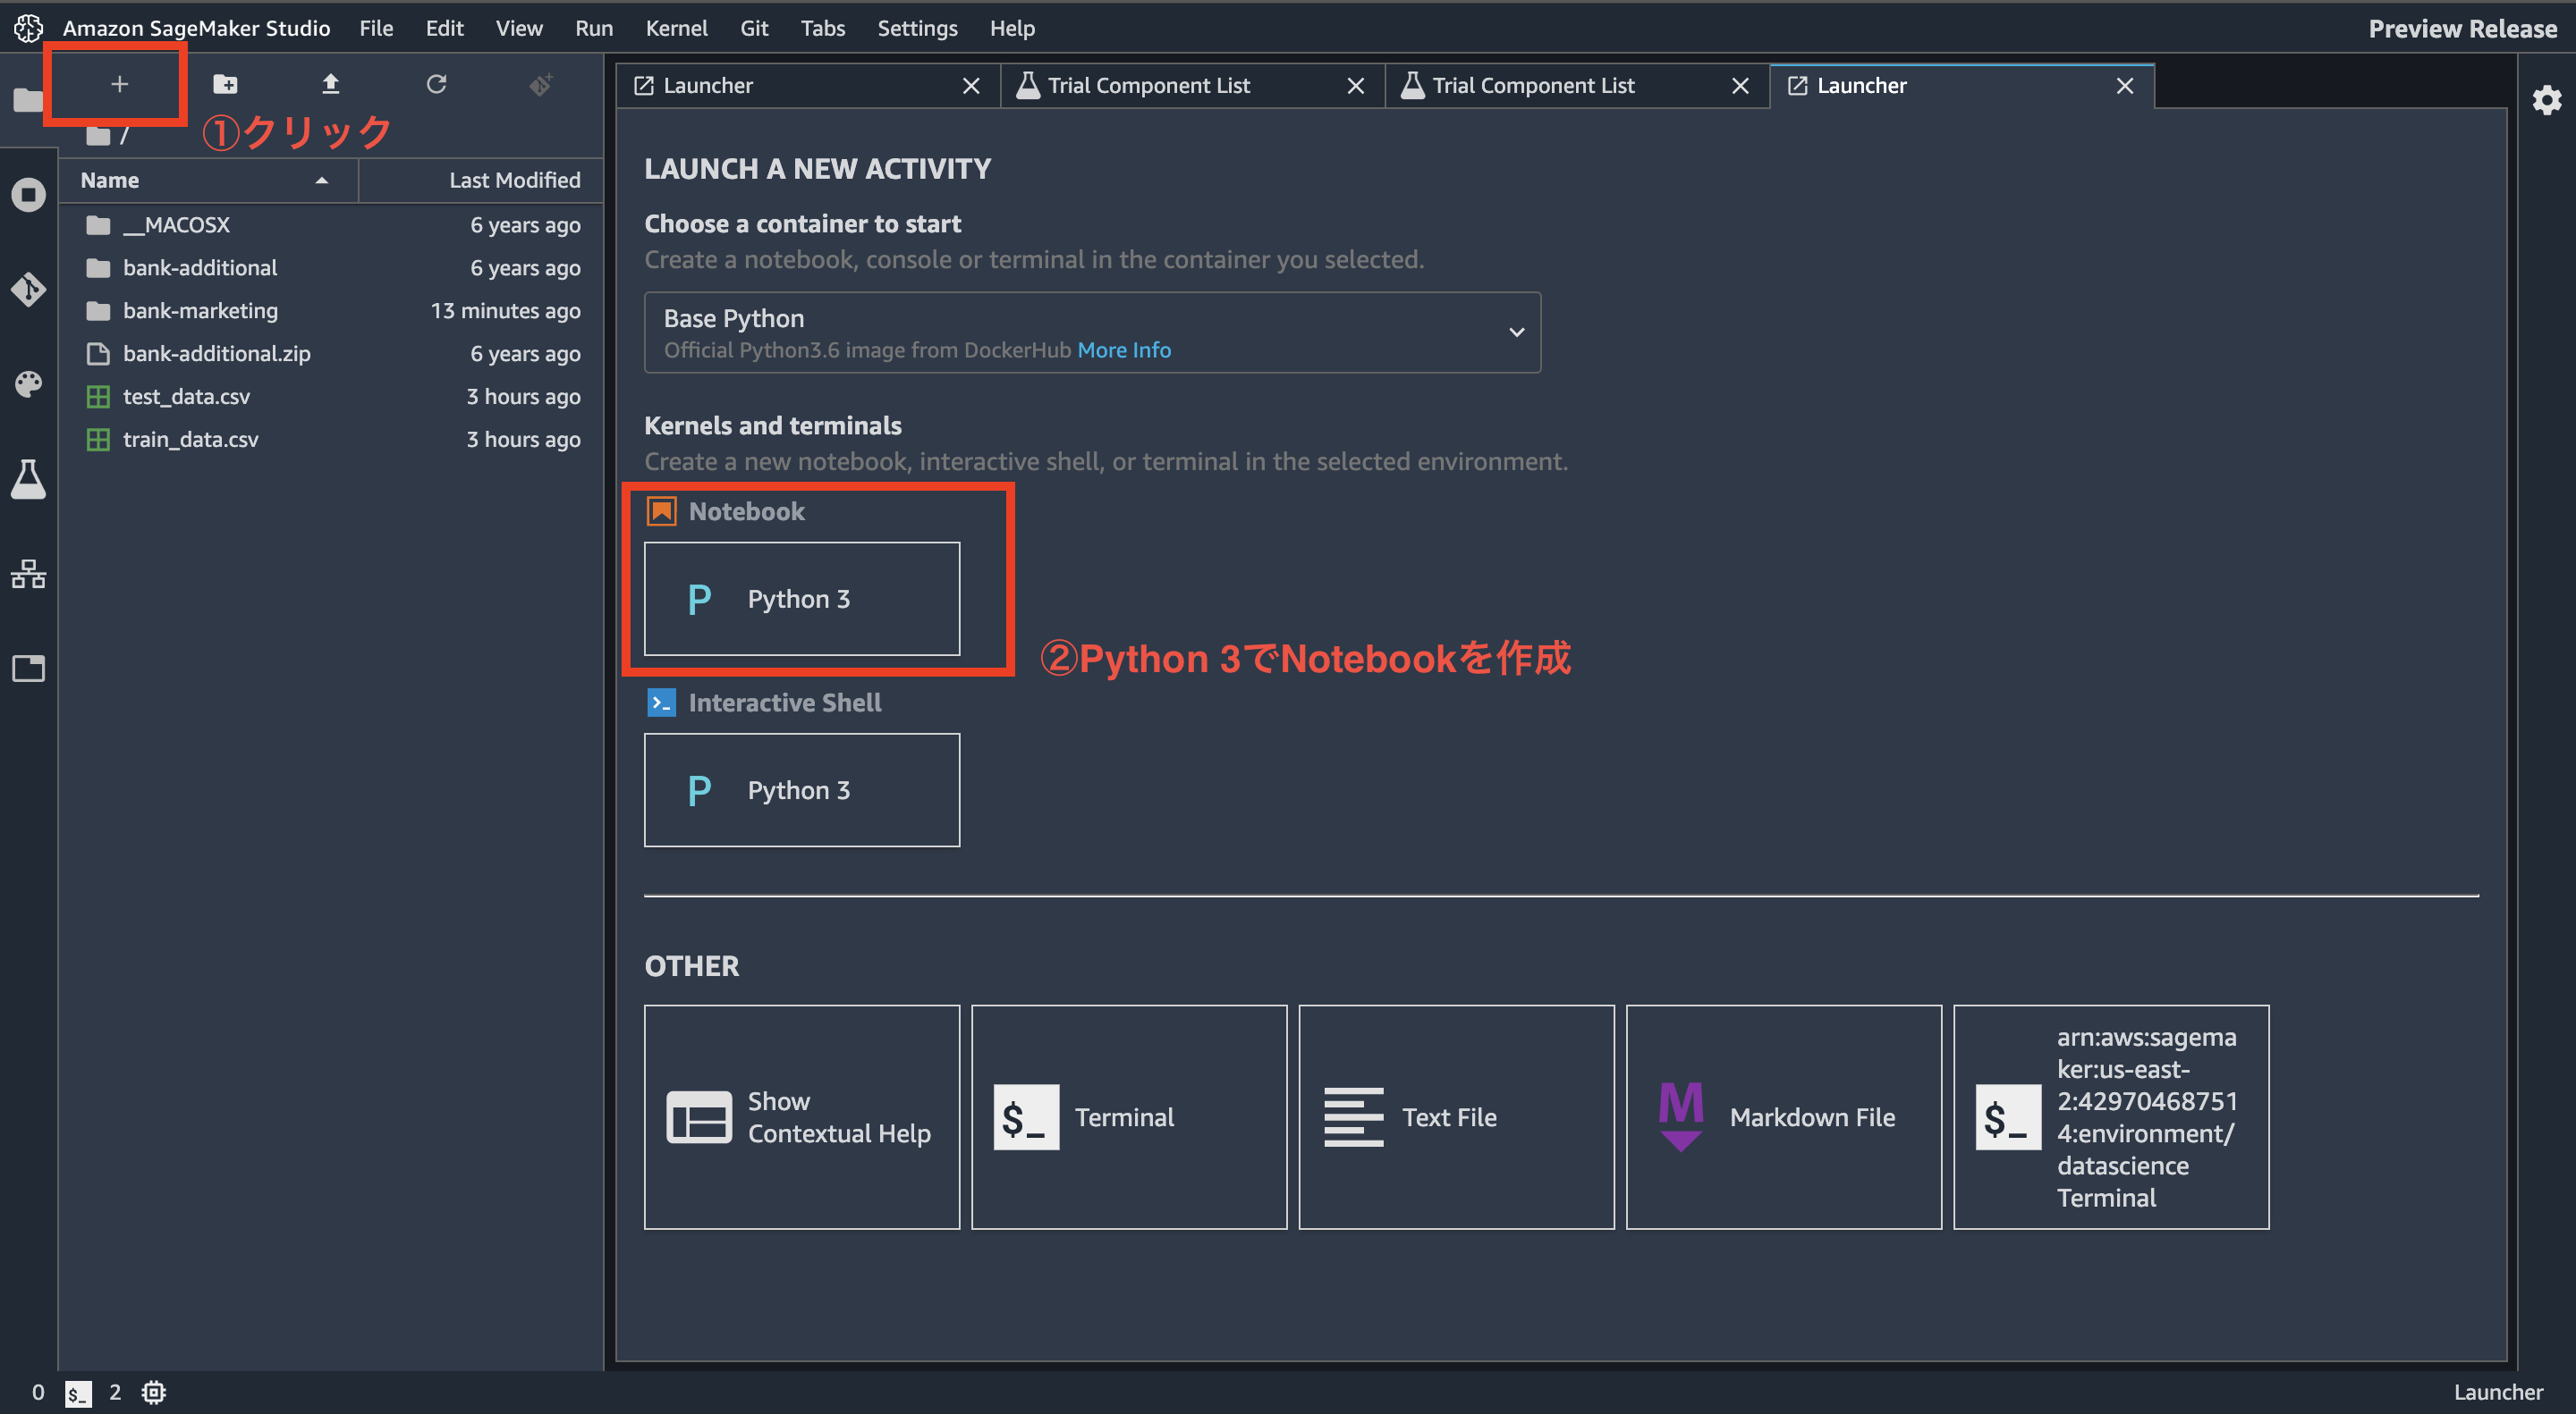The image size is (2576, 1414).
Task: Open the Endpoints sidebar icon
Action: (x=28, y=575)
